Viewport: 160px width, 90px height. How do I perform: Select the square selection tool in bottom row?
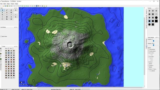[2, 19]
